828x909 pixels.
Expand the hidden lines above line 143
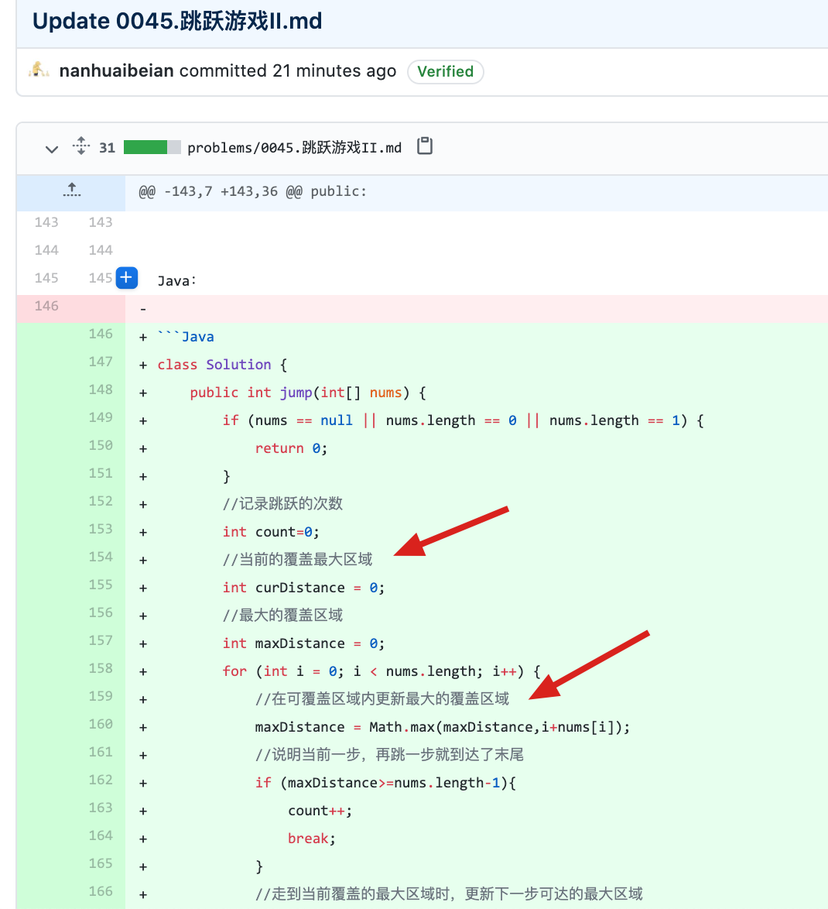coord(71,190)
